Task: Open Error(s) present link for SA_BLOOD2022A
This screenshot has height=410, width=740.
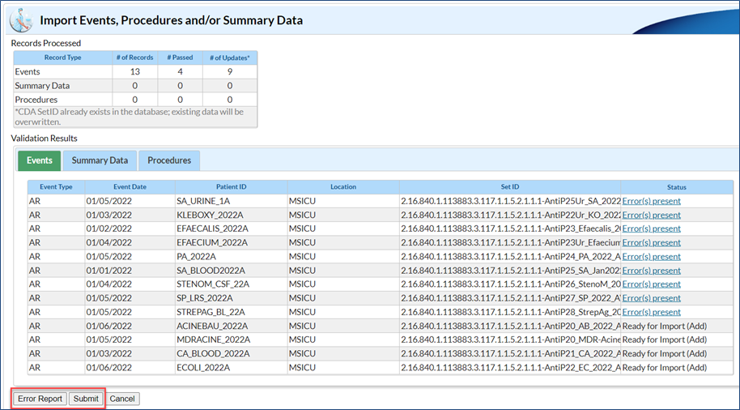Action: 651,270
